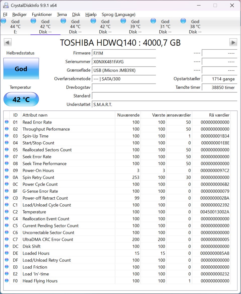Click status dot for Power Cycle Count
The height and width of the screenshot is (294, 241).
pos(7,184)
